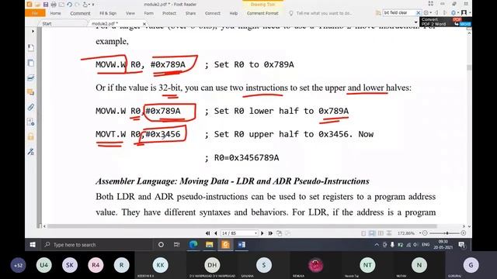Click the Print icon in quick access toolbar
This screenshot has width=497, height=279.
point(54,5)
